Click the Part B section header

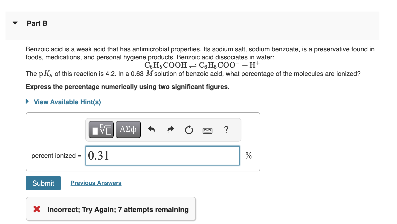pyautogui.click(x=37, y=23)
